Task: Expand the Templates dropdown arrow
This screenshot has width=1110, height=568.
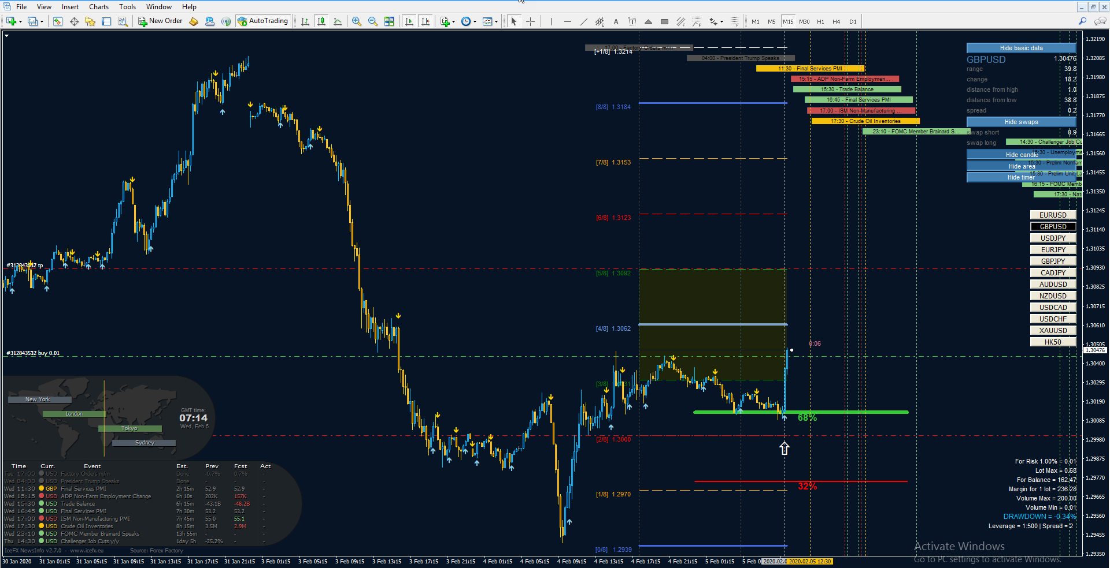Action: click(x=496, y=22)
